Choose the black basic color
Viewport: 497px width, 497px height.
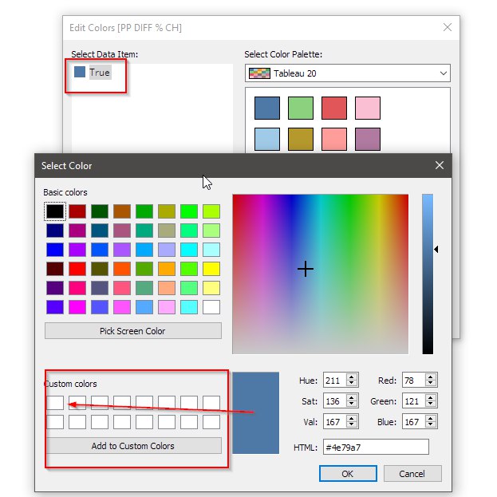click(x=55, y=211)
